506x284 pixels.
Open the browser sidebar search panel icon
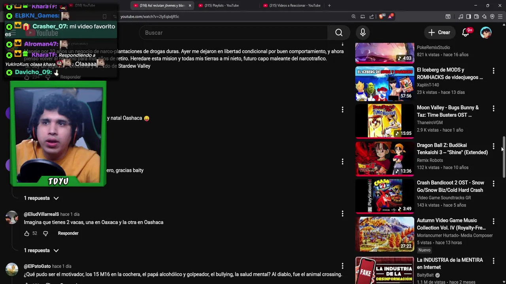pos(448,17)
